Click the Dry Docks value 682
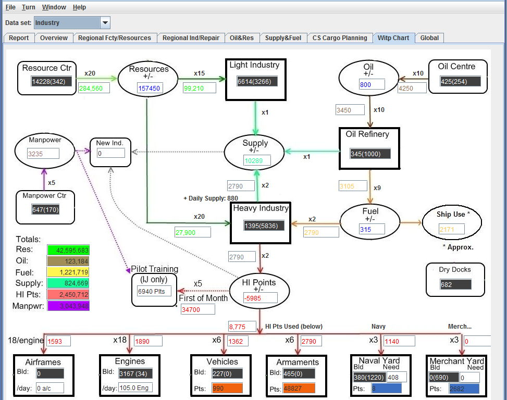 (x=455, y=285)
